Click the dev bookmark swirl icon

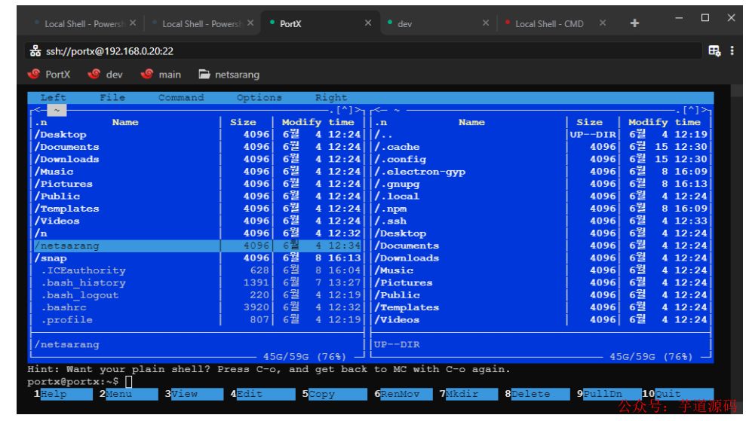pos(94,74)
